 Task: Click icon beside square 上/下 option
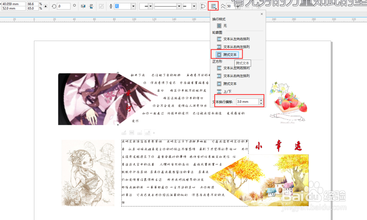pos(219,91)
